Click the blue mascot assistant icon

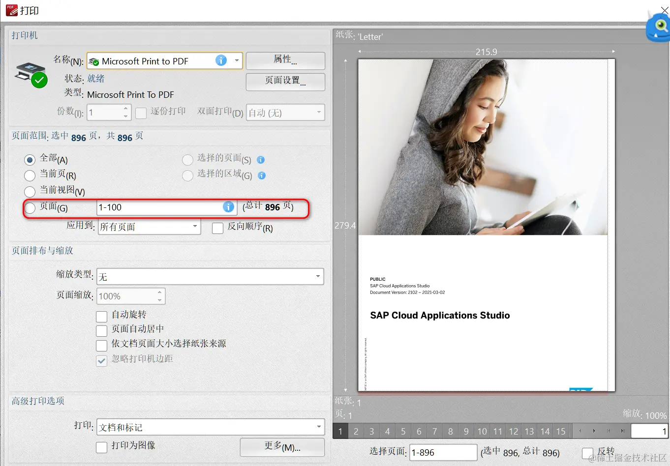coord(658,27)
